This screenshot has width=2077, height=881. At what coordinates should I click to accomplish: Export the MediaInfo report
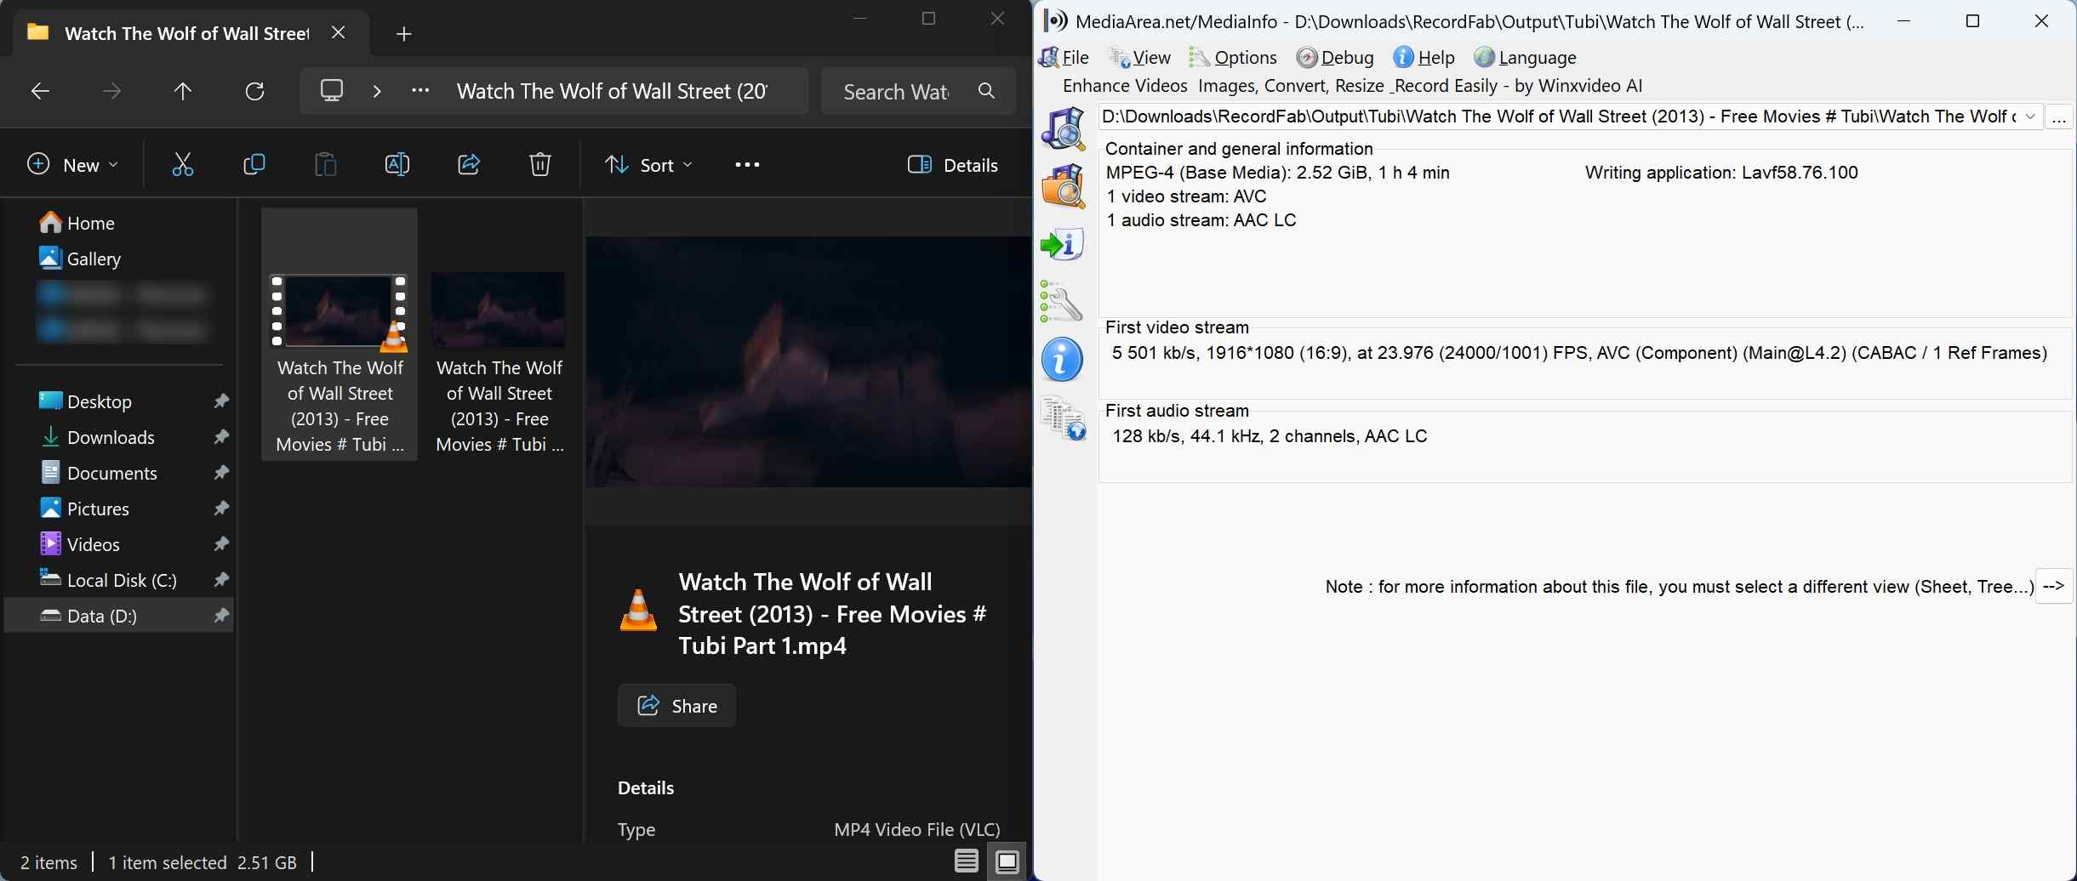pos(1062,245)
